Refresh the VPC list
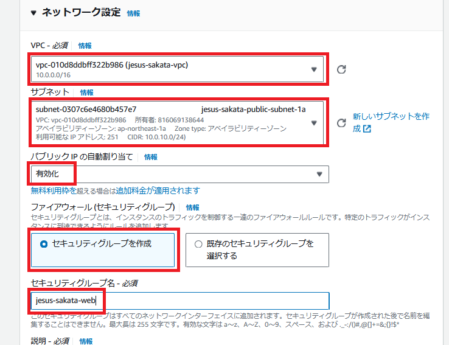This screenshot has width=449, height=345. [x=341, y=69]
